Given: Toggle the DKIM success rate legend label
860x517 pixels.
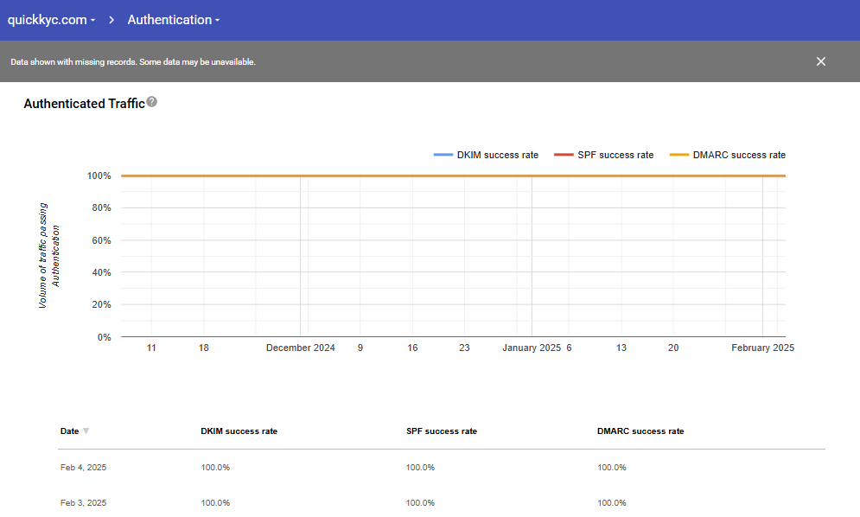Looking at the screenshot, I should point(498,156).
